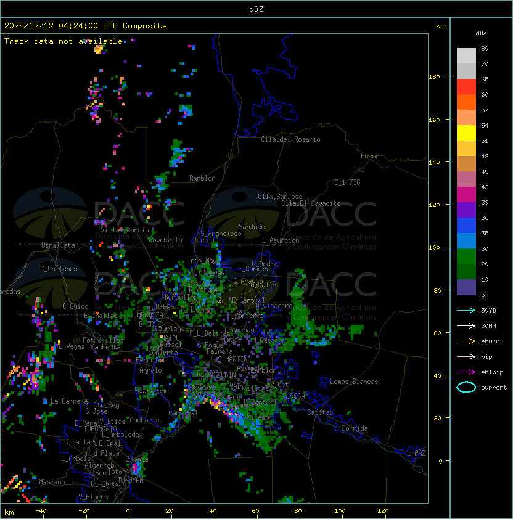Pick the orange 57–60 dBZ legend band
This screenshot has width=513, height=519.
click(x=466, y=102)
